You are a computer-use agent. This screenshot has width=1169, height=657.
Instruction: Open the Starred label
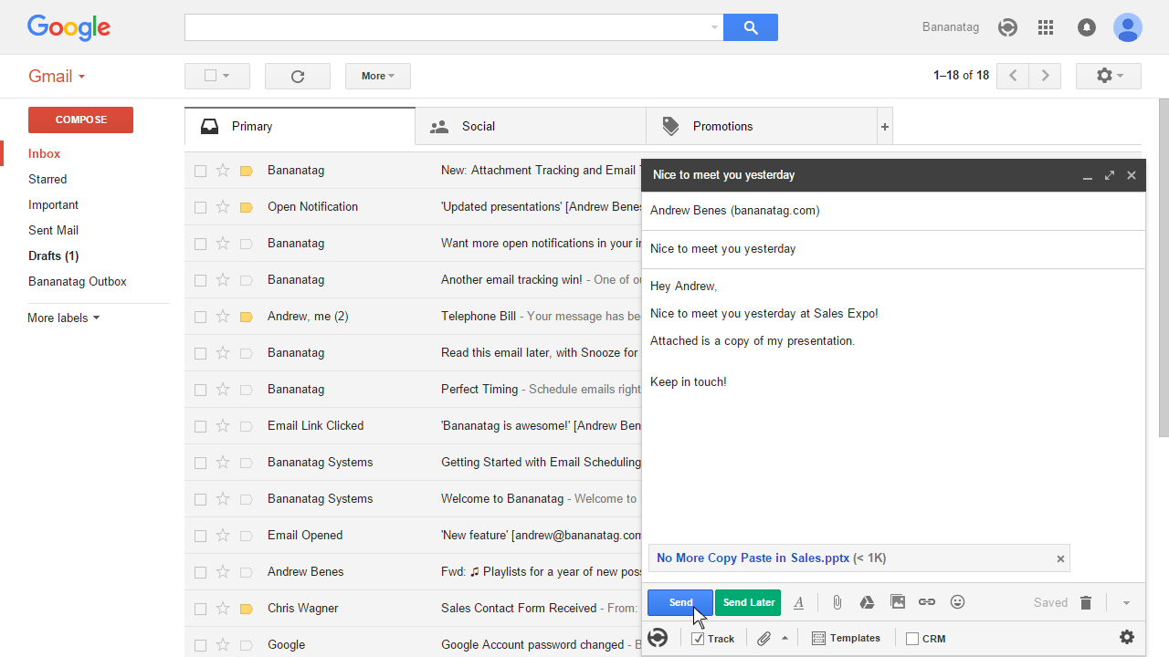47,180
